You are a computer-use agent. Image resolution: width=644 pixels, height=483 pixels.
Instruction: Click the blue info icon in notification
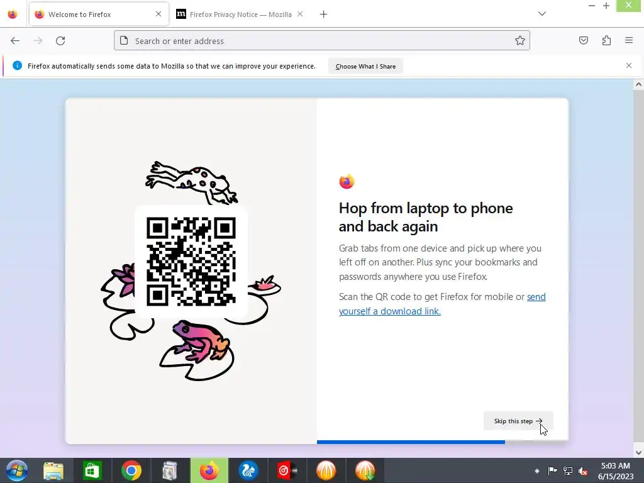(x=17, y=65)
